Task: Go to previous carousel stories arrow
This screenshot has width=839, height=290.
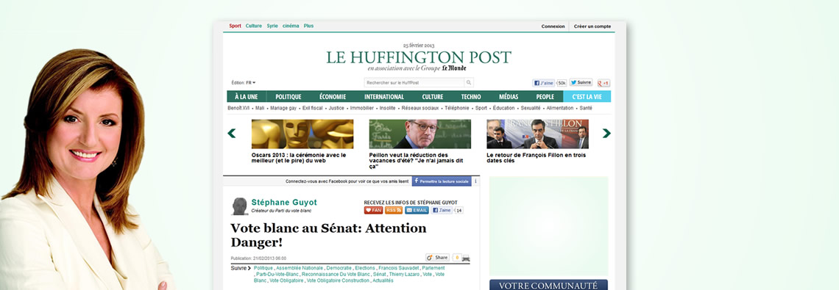Action: [232, 133]
